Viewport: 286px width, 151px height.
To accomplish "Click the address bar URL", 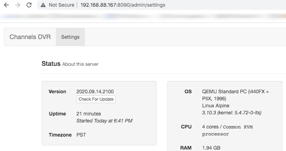I will 123,5.
